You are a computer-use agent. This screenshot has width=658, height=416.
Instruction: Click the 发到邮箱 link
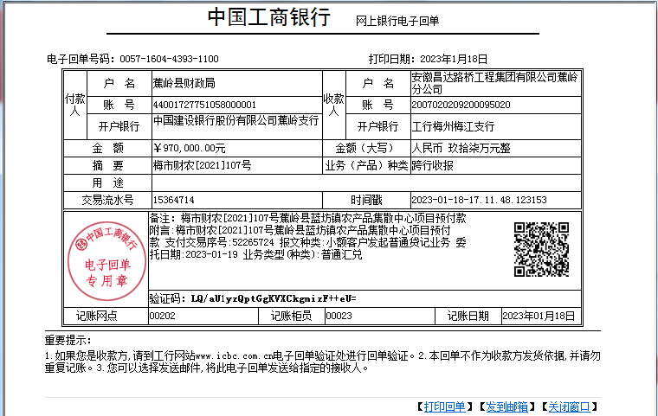click(506, 406)
